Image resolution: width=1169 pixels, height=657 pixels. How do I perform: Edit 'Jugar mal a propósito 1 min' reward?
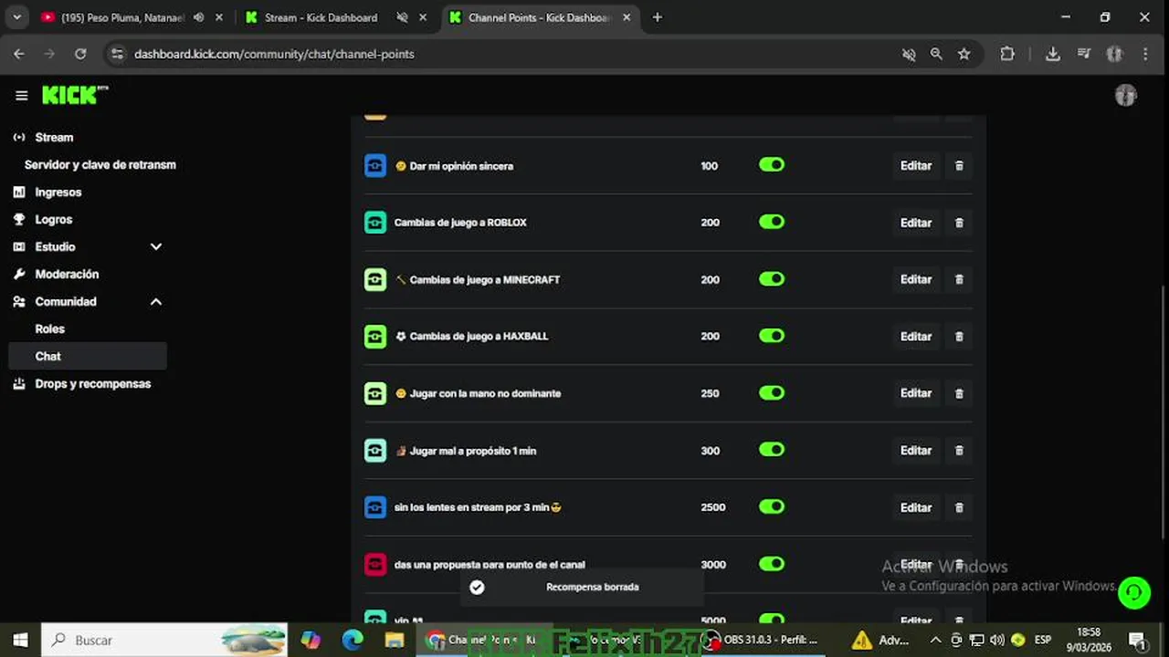[916, 451]
